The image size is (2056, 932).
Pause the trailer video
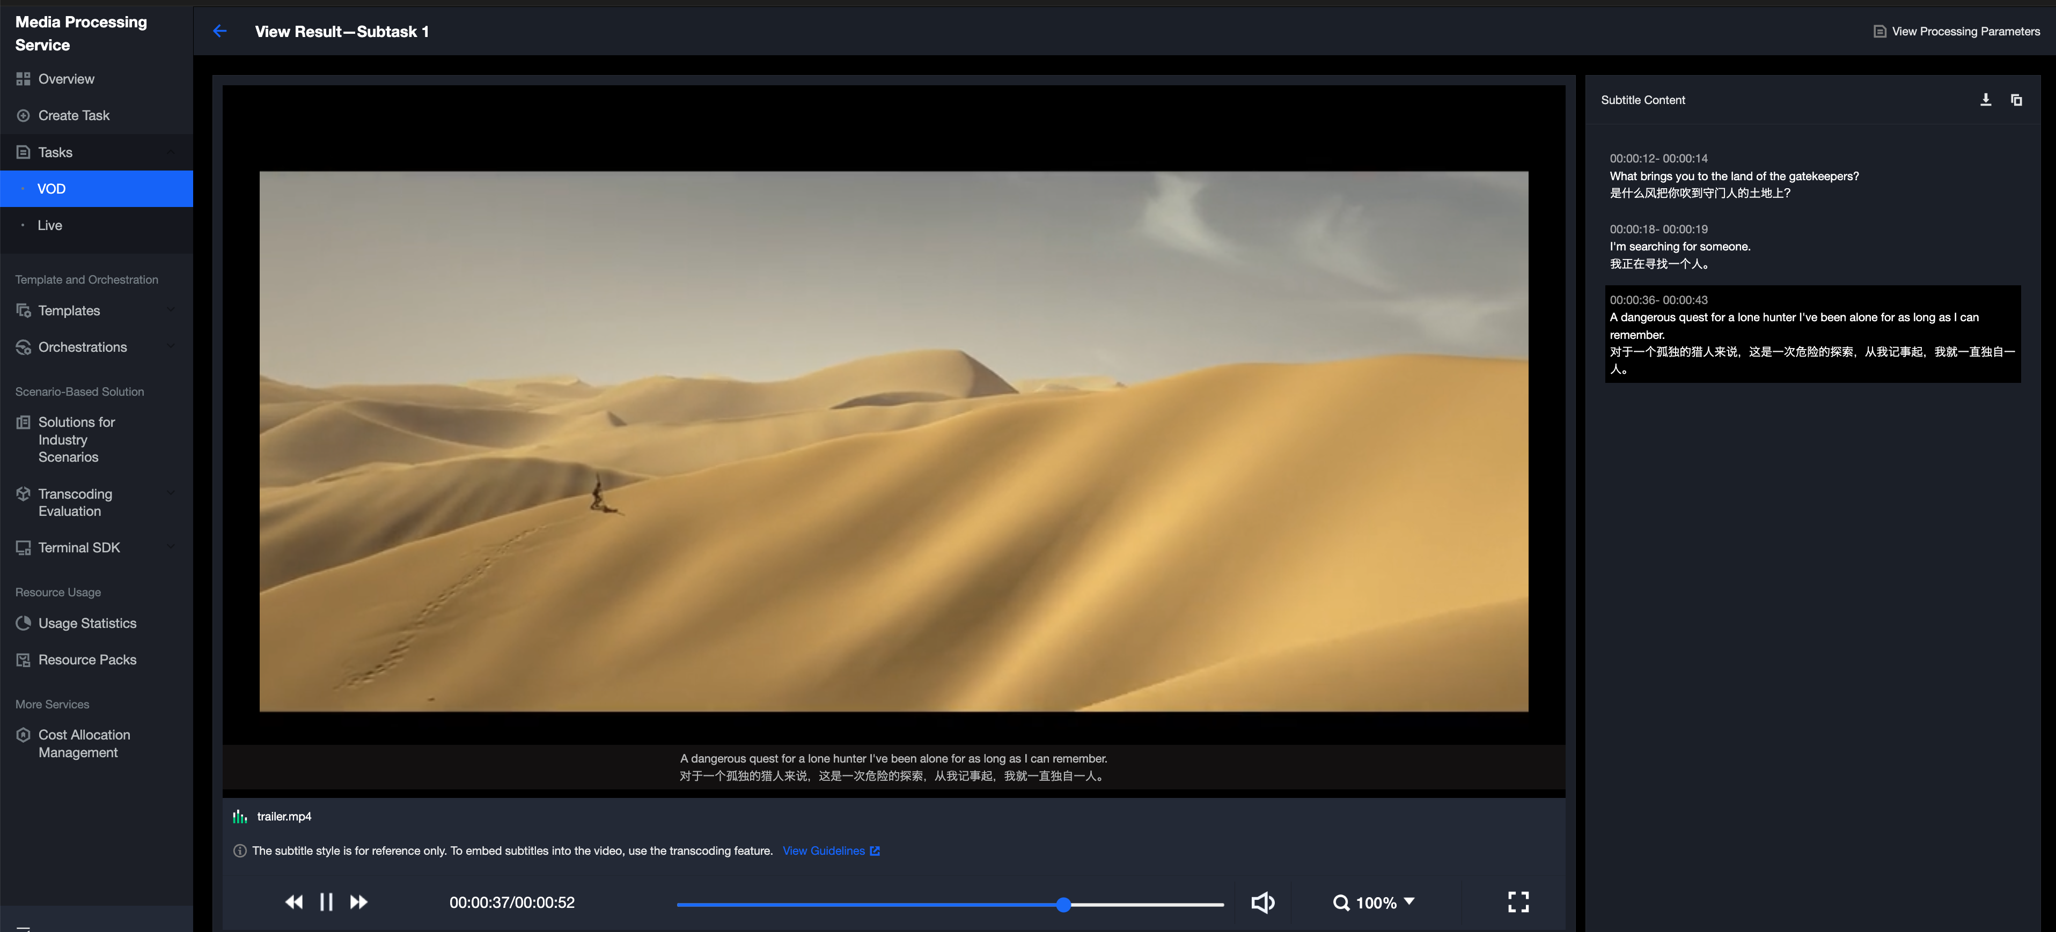coord(326,901)
